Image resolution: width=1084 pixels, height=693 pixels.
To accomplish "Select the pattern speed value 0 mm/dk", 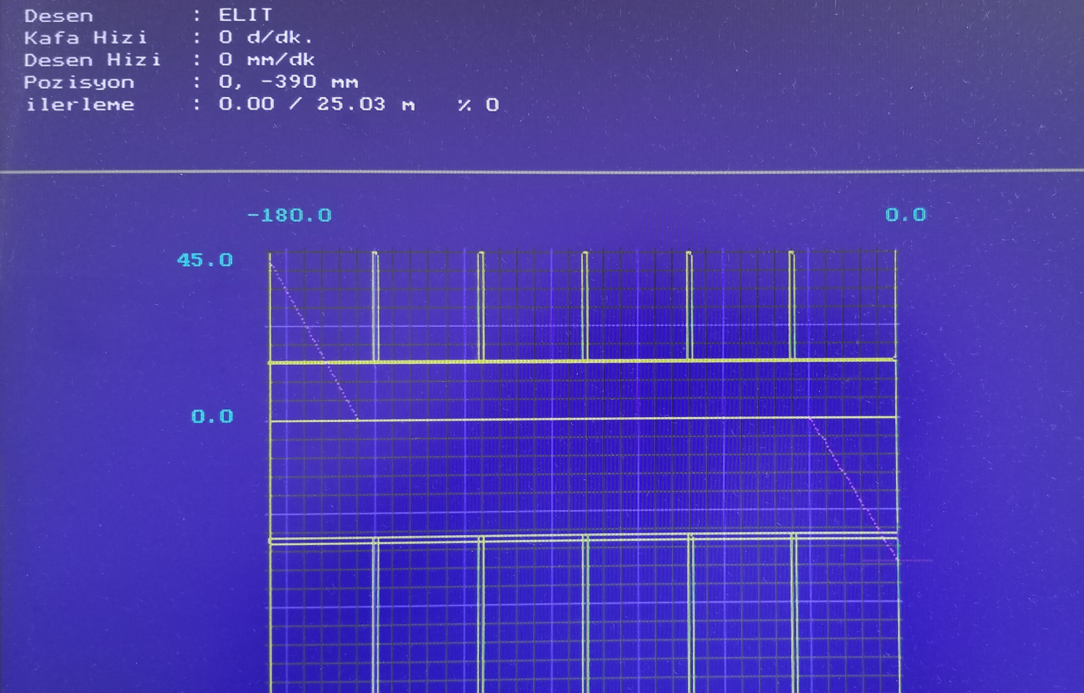I will pyautogui.click(x=266, y=59).
